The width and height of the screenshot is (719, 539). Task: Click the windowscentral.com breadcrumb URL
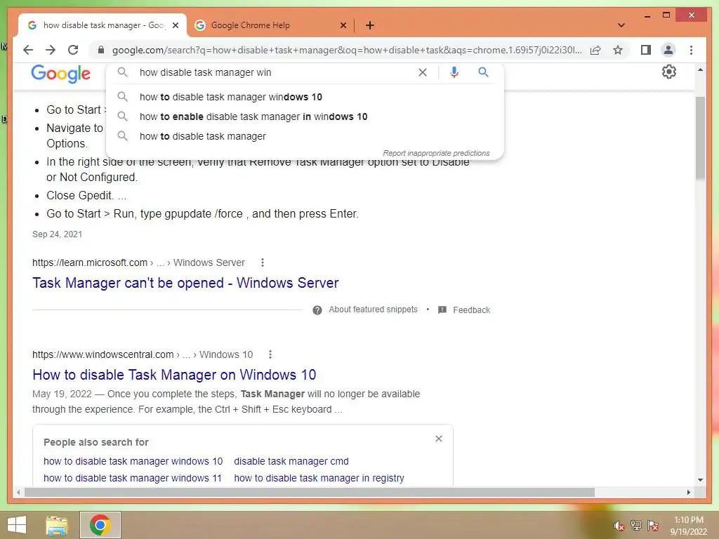click(x=142, y=354)
